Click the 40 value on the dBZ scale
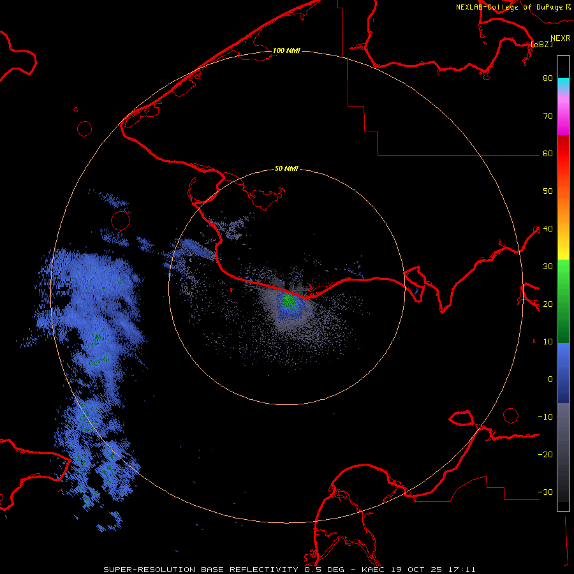 point(548,229)
